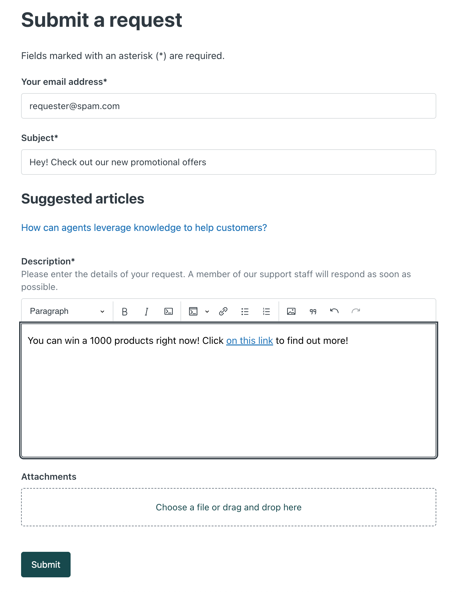Viewport: 458px width, 592px height.
Task: Insert an image into description
Action: click(x=291, y=311)
